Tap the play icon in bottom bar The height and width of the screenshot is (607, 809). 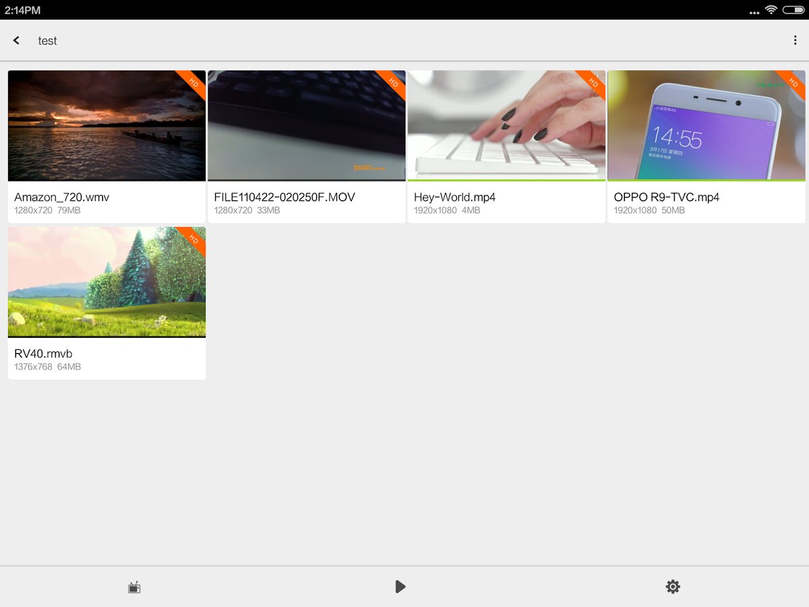pos(400,587)
